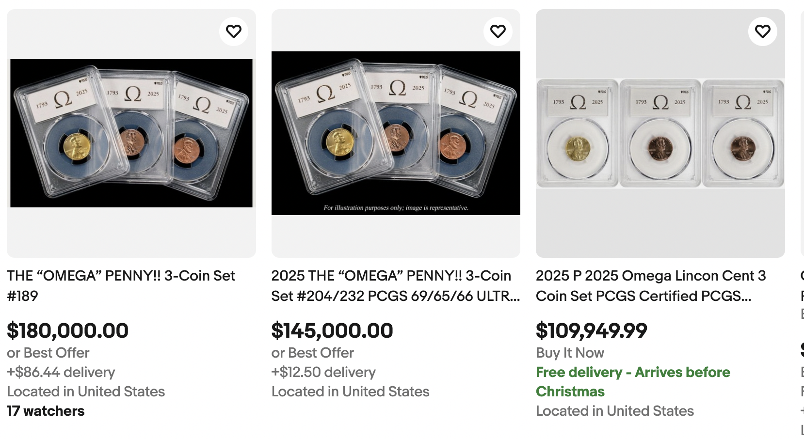
Task: Watch the $109,949.99 Omega Lincoln Cent listing
Action: click(x=762, y=31)
